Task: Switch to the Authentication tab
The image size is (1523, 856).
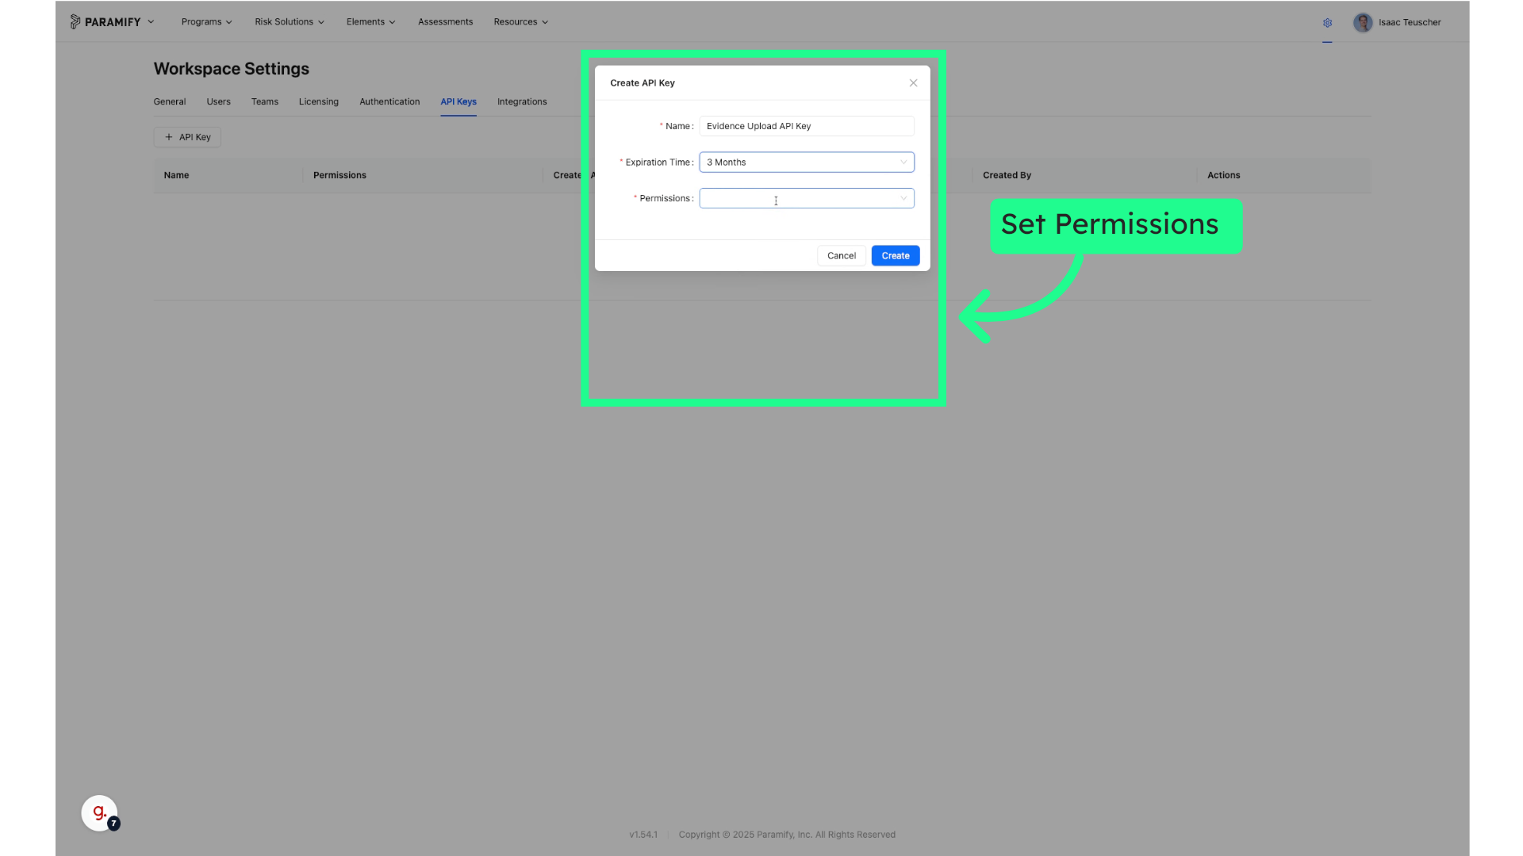Action: coord(389,101)
